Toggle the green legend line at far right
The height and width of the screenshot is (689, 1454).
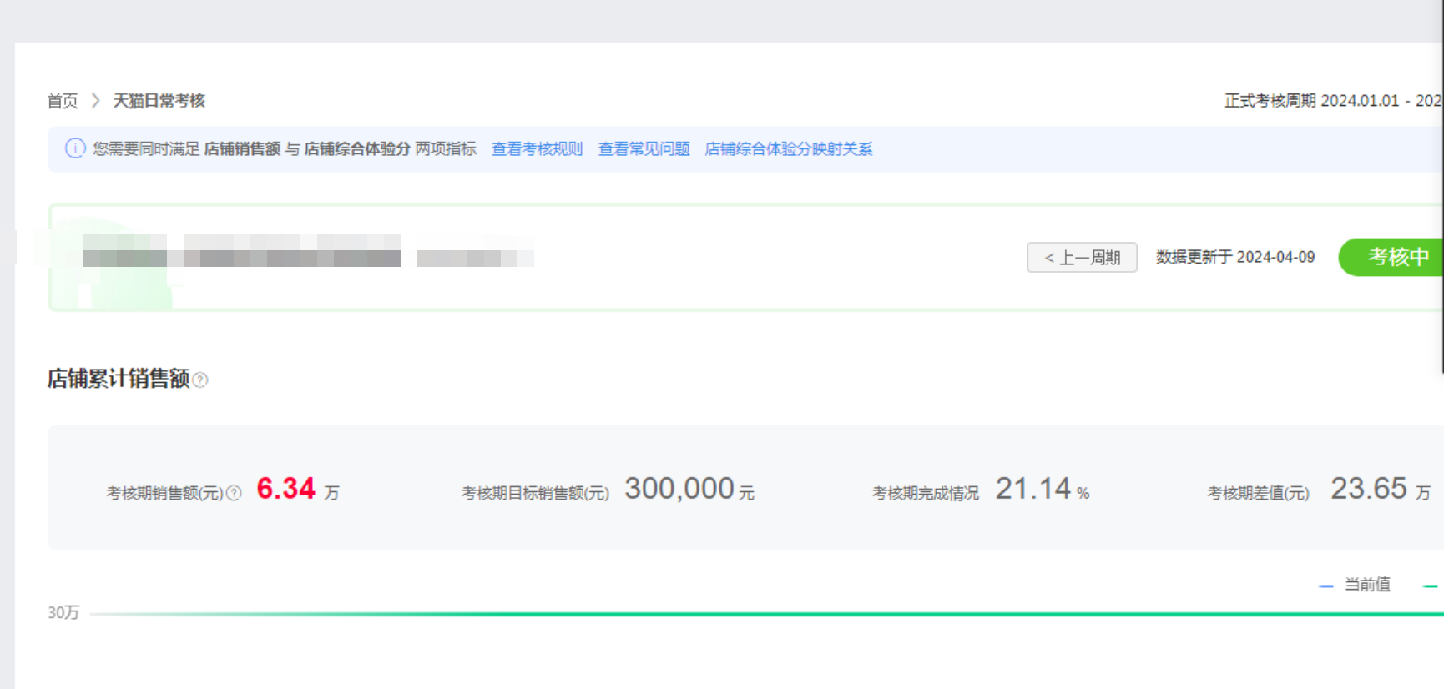point(1431,586)
